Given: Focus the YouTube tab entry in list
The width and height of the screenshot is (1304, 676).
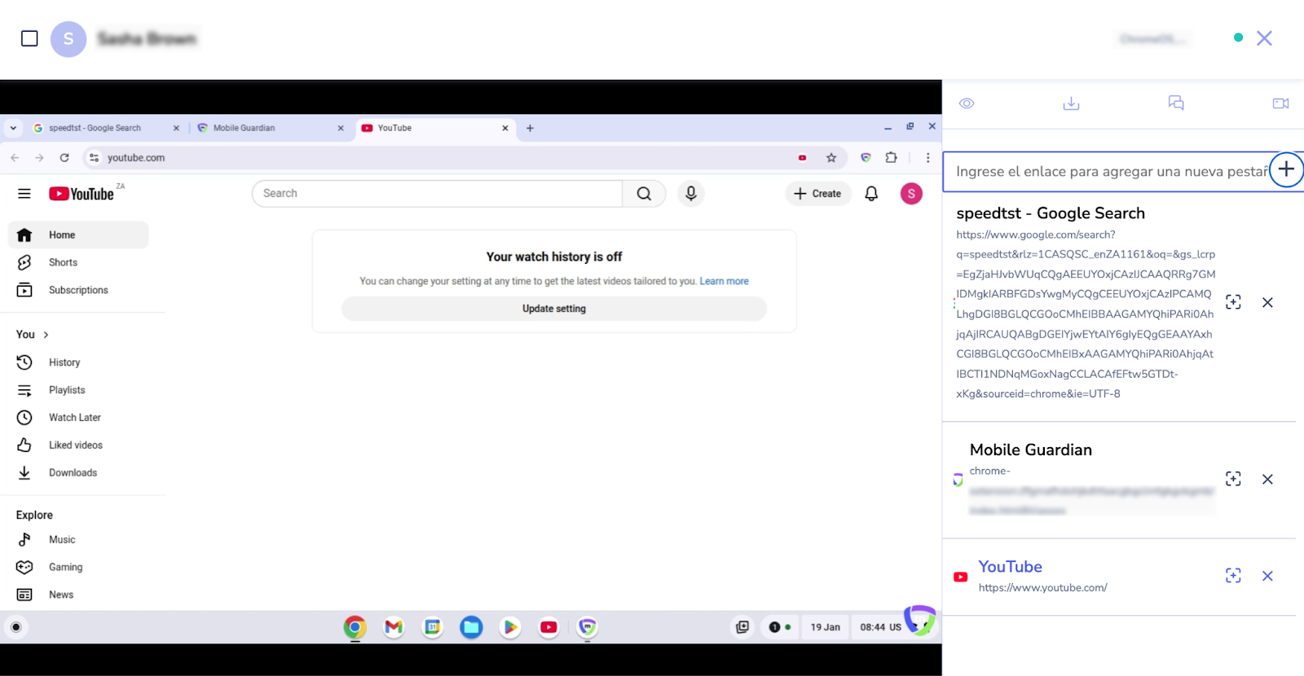Looking at the screenshot, I should 1233,576.
